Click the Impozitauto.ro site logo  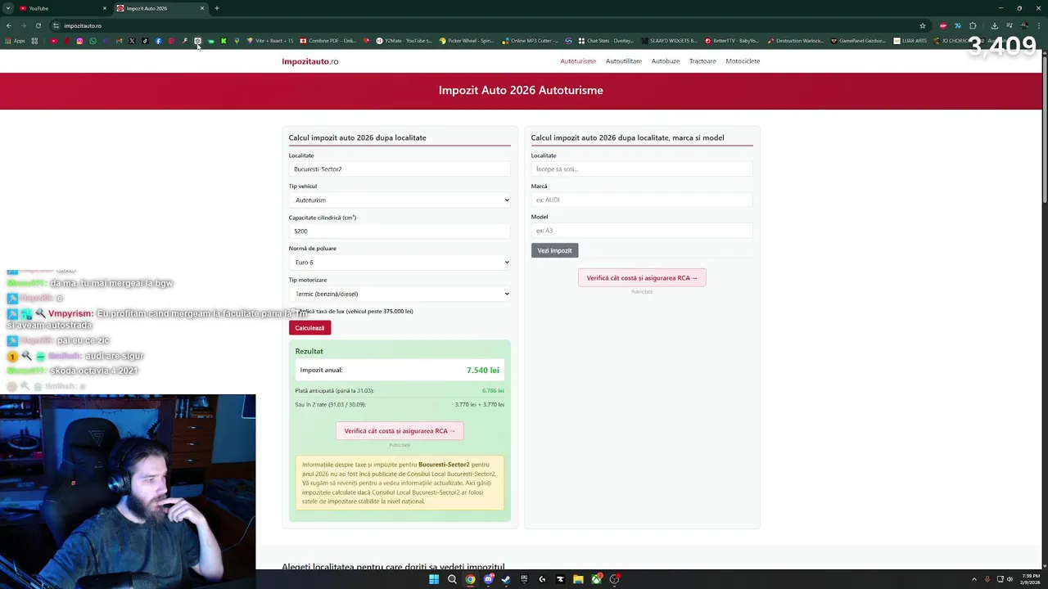click(x=309, y=61)
